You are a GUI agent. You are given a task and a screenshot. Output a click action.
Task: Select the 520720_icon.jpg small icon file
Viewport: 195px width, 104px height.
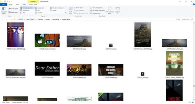pos(111,45)
